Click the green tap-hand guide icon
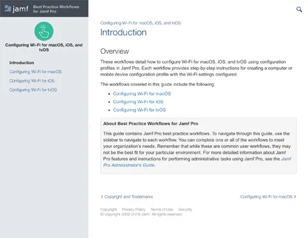This screenshot has width=308, height=238. pyautogui.click(x=44, y=31)
